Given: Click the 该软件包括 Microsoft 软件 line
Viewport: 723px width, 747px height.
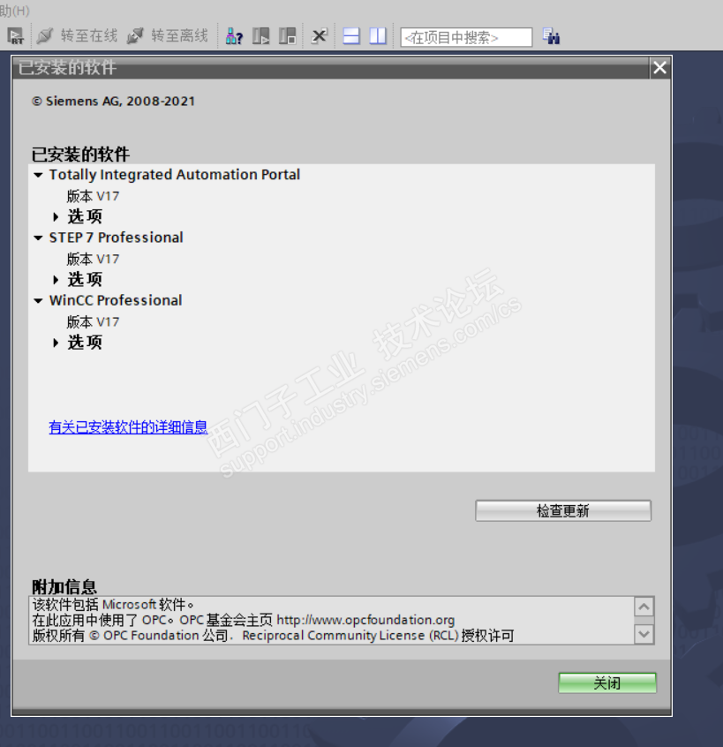Looking at the screenshot, I should point(113,605).
